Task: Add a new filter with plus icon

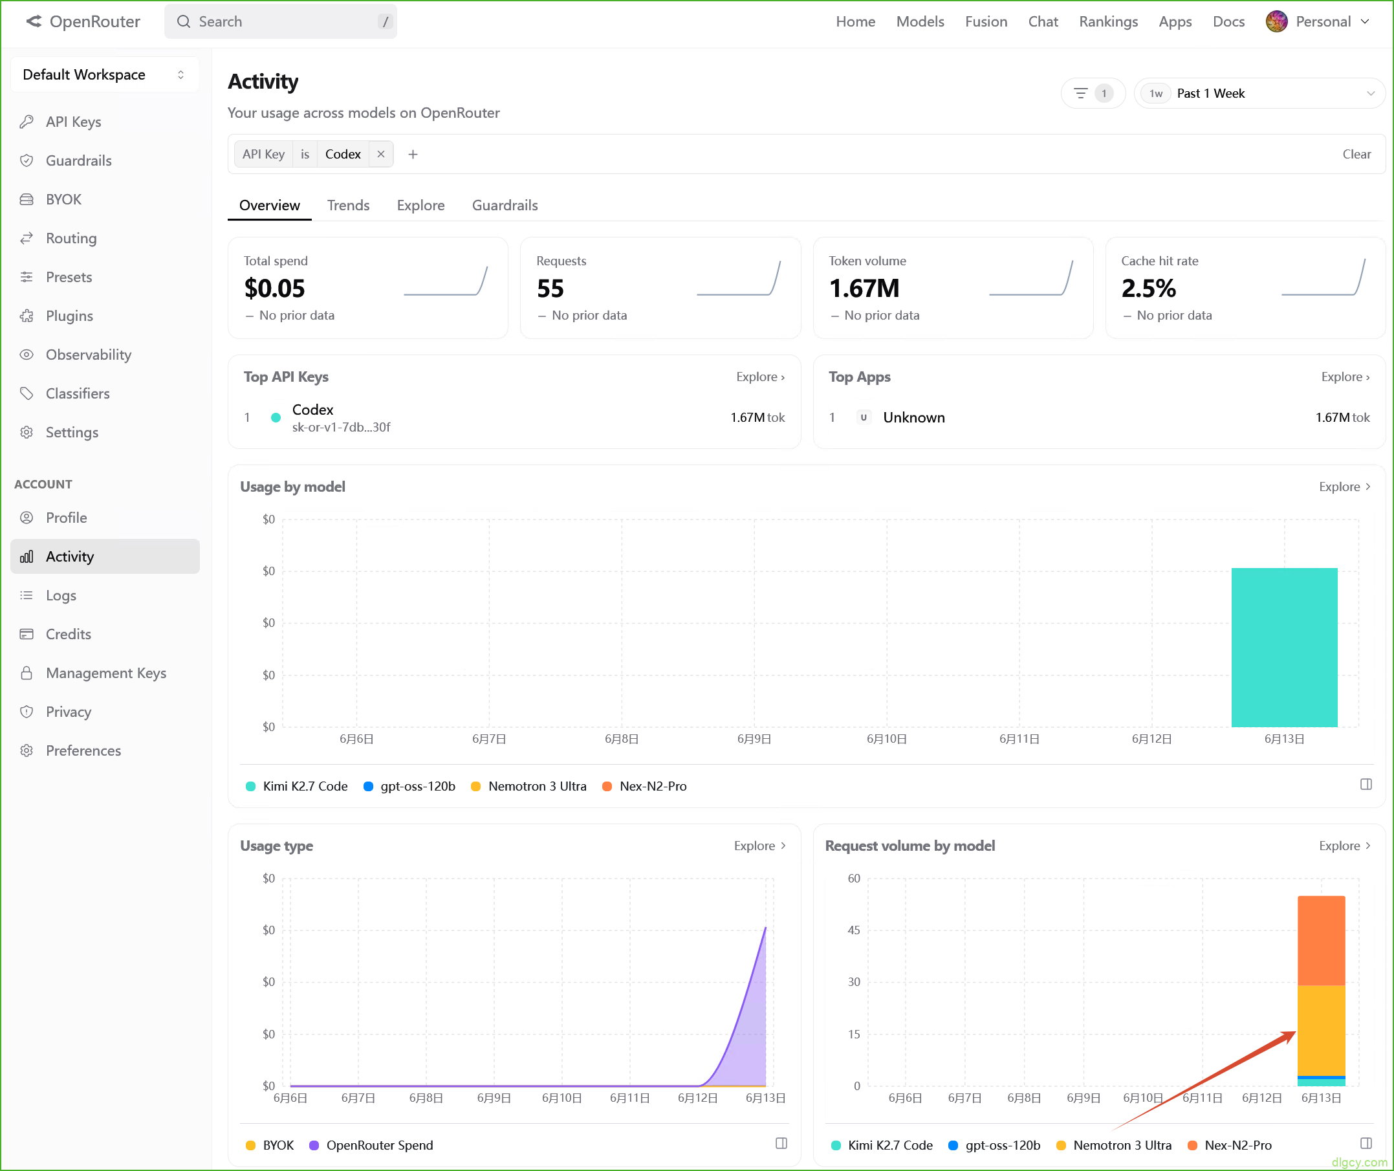Action: point(413,154)
